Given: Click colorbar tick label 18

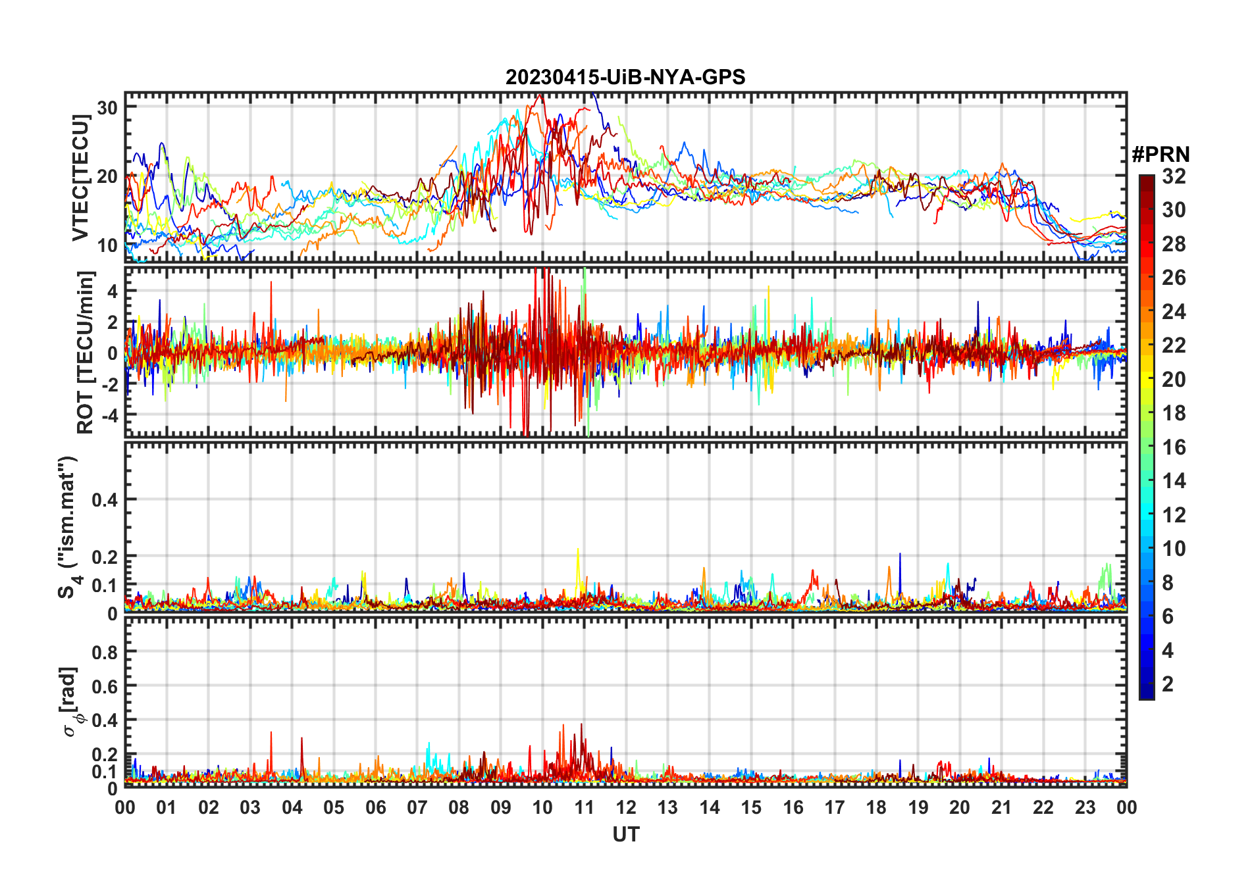Looking at the screenshot, I should click(1174, 413).
